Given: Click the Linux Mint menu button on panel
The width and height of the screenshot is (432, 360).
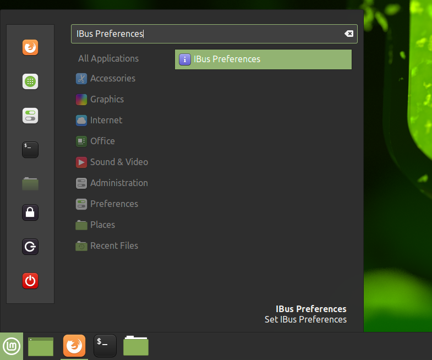Looking at the screenshot, I should coord(12,346).
